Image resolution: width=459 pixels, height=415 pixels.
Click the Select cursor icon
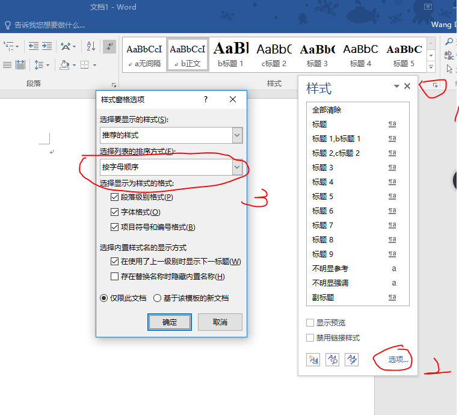click(x=449, y=69)
